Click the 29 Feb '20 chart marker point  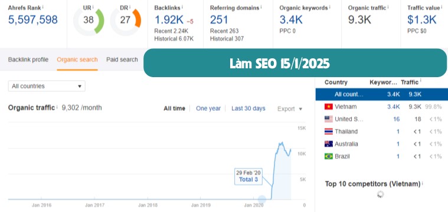pos(262,200)
